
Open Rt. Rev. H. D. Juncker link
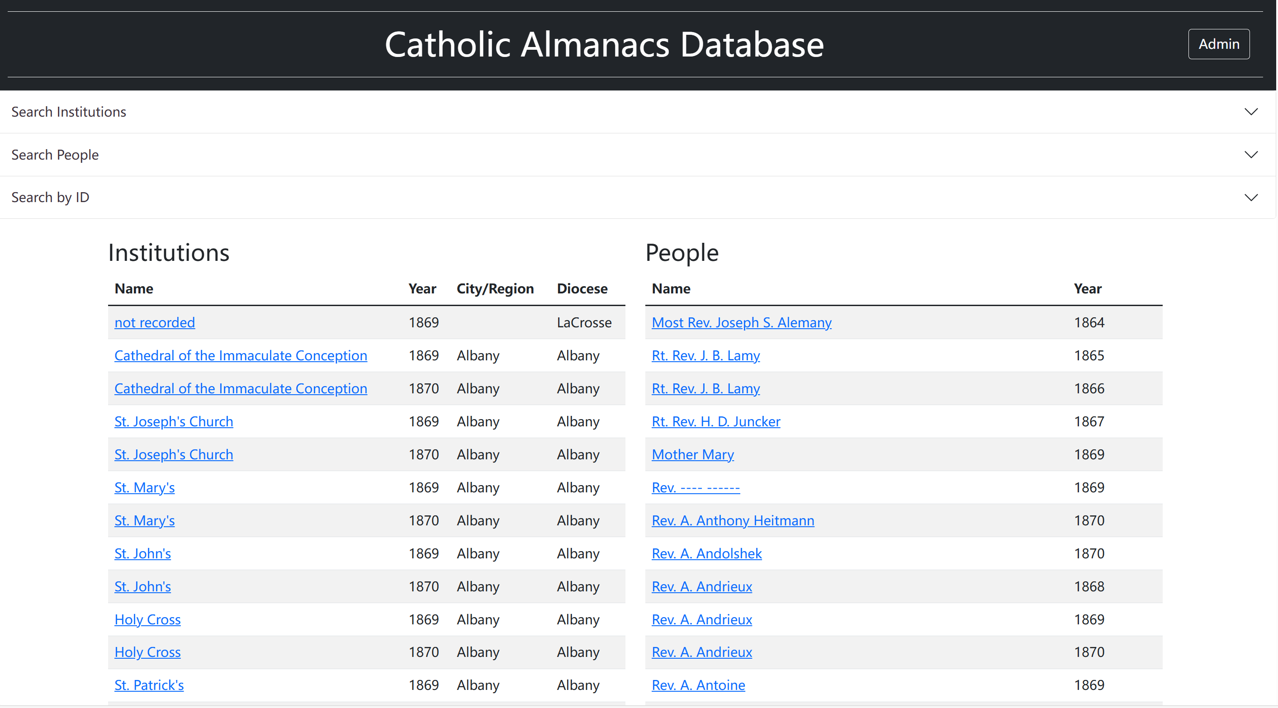click(x=715, y=421)
